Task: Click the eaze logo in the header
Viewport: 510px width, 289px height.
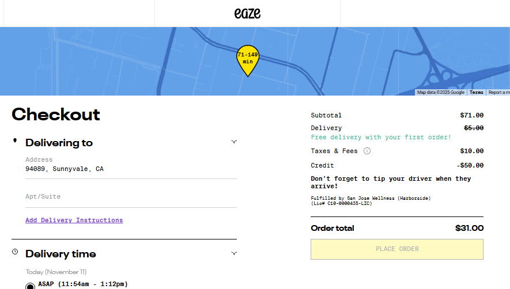Action: (x=247, y=13)
